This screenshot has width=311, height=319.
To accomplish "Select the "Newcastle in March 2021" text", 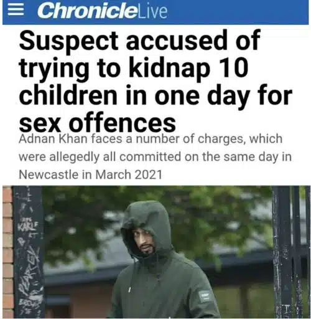I will pyautogui.click(x=90, y=174).
